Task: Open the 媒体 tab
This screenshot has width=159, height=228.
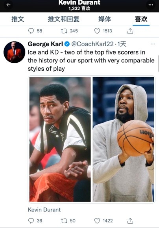Action: point(105,19)
